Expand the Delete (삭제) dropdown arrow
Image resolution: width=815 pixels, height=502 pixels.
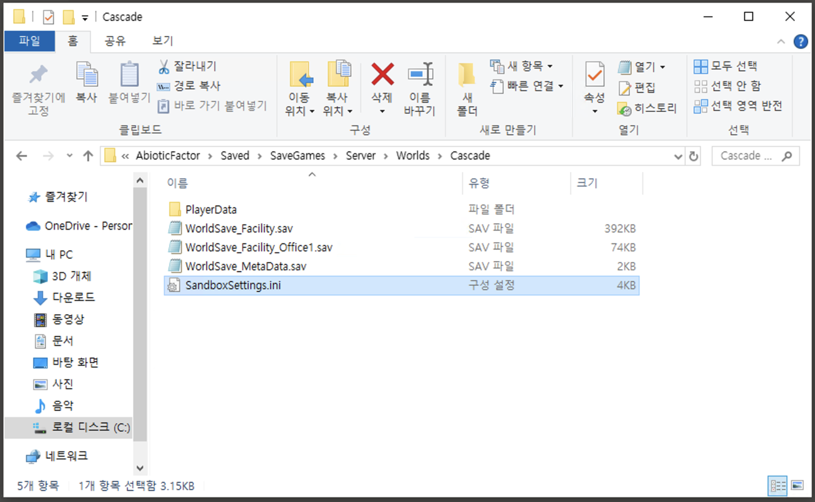click(382, 111)
